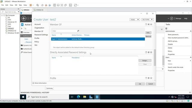Viewport: 192px width, 108px height.
Task: Open the Edit menu
Action: pyautogui.click(x=7, y=5)
